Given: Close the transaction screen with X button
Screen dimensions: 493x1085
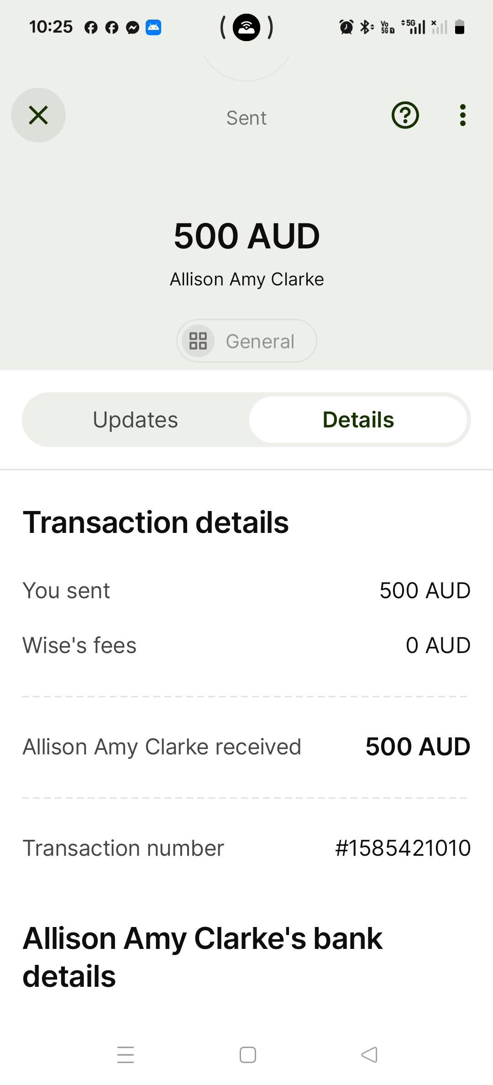Looking at the screenshot, I should pyautogui.click(x=38, y=115).
